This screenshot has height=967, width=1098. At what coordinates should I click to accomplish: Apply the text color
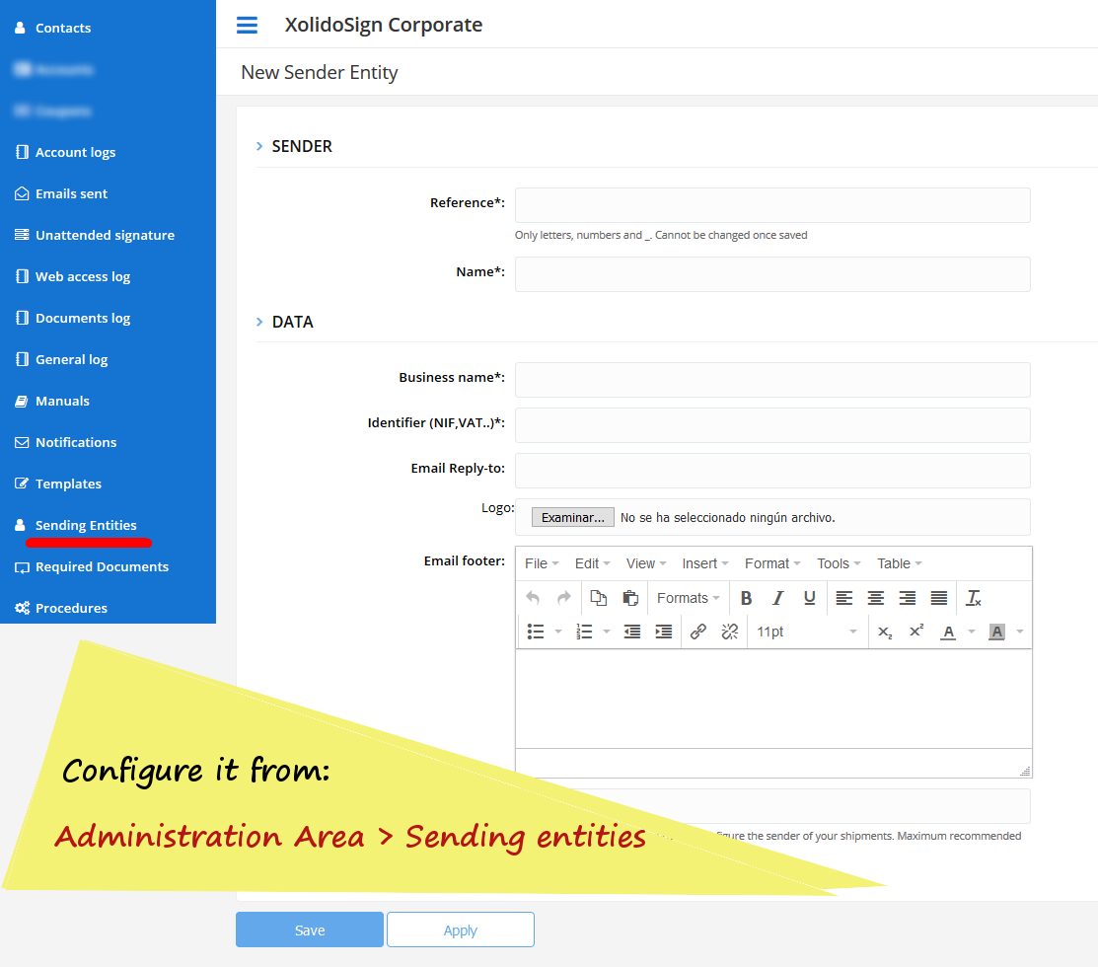[x=948, y=632]
